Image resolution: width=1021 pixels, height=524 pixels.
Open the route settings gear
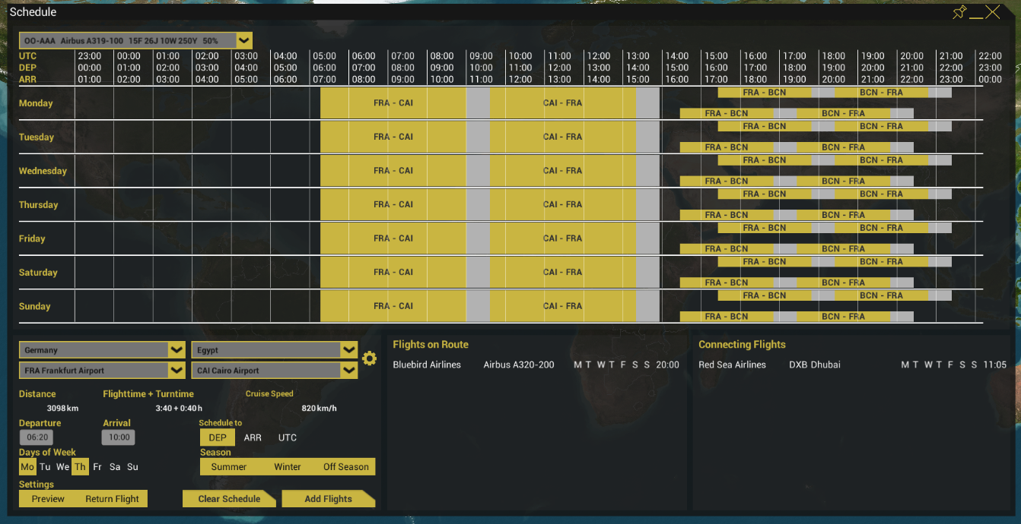point(370,358)
